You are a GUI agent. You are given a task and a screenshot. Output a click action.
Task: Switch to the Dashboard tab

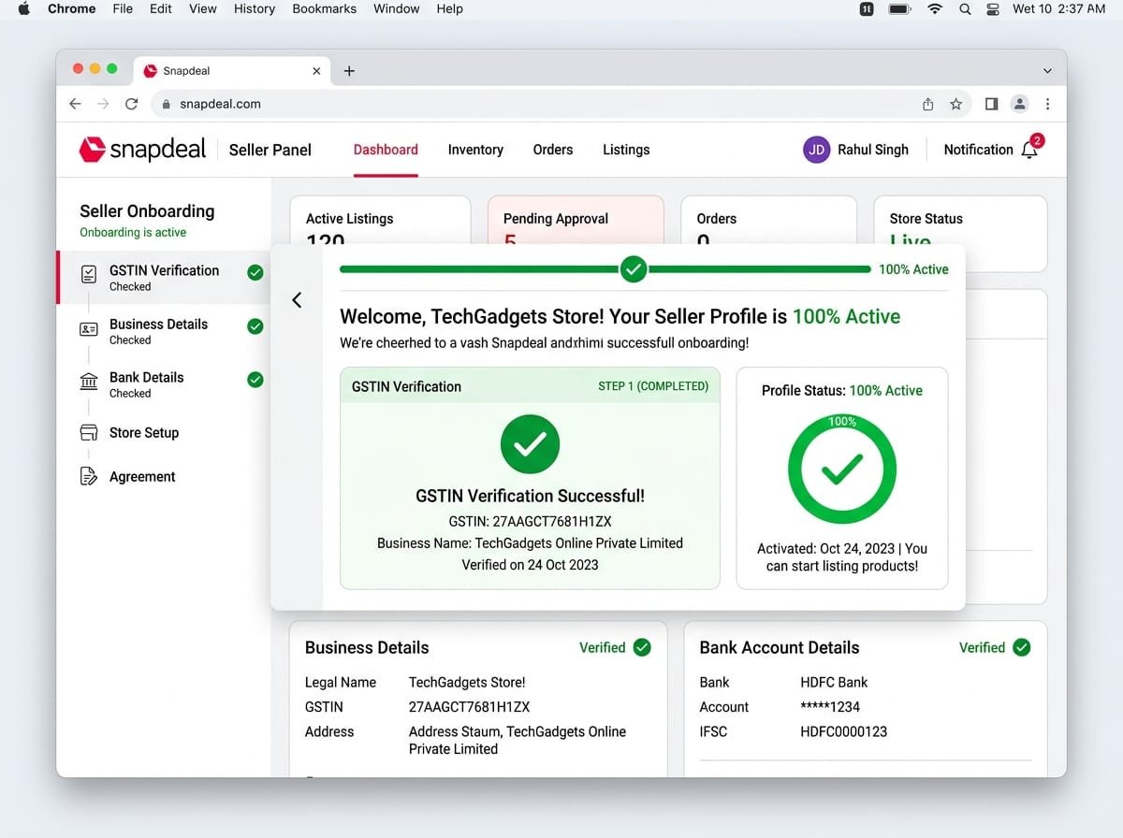(386, 150)
